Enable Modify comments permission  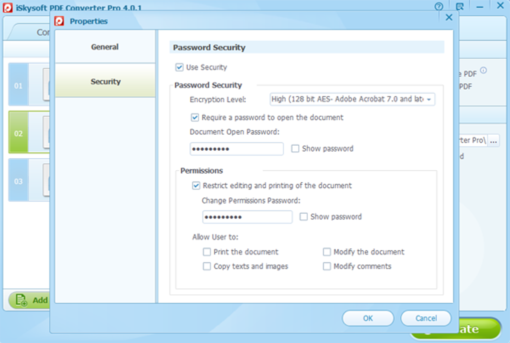pos(327,266)
